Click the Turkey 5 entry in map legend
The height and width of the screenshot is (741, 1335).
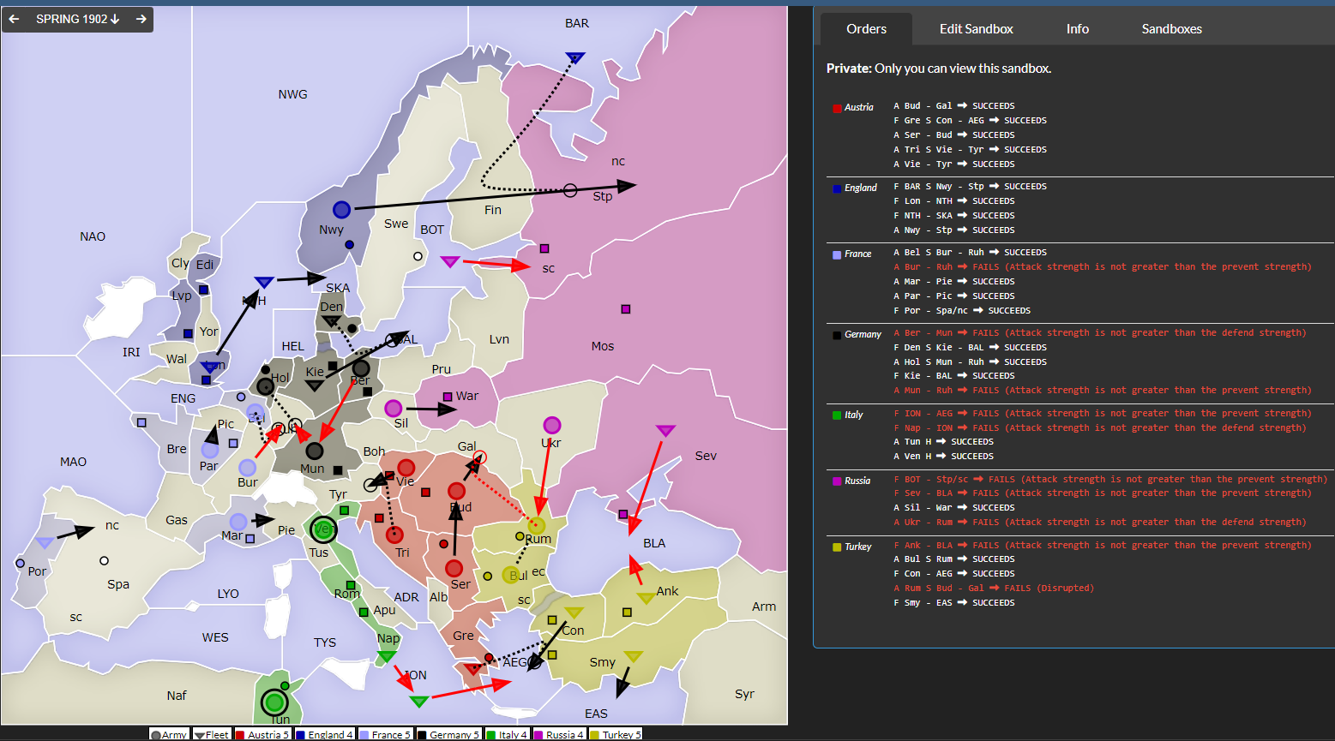click(x=616, y=734)
